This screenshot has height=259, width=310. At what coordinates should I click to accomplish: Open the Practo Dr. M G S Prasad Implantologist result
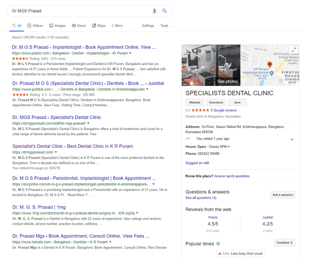[x=84, y=47]
